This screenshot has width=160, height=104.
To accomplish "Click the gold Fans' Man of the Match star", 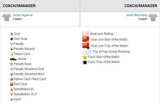I will (x=85, y=57).
